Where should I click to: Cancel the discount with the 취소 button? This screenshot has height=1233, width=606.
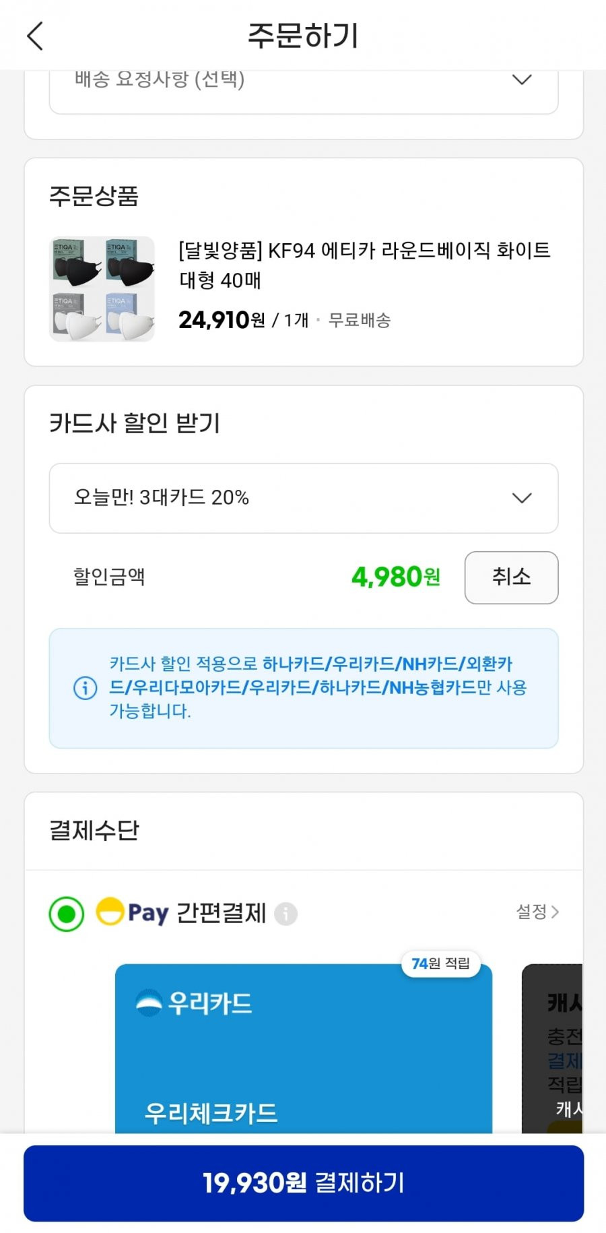pos(511,577)
